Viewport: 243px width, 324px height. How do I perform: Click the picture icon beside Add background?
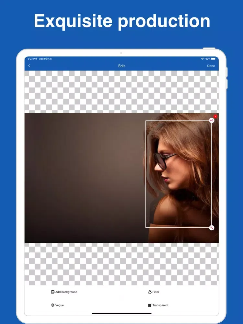pos(52,292)
